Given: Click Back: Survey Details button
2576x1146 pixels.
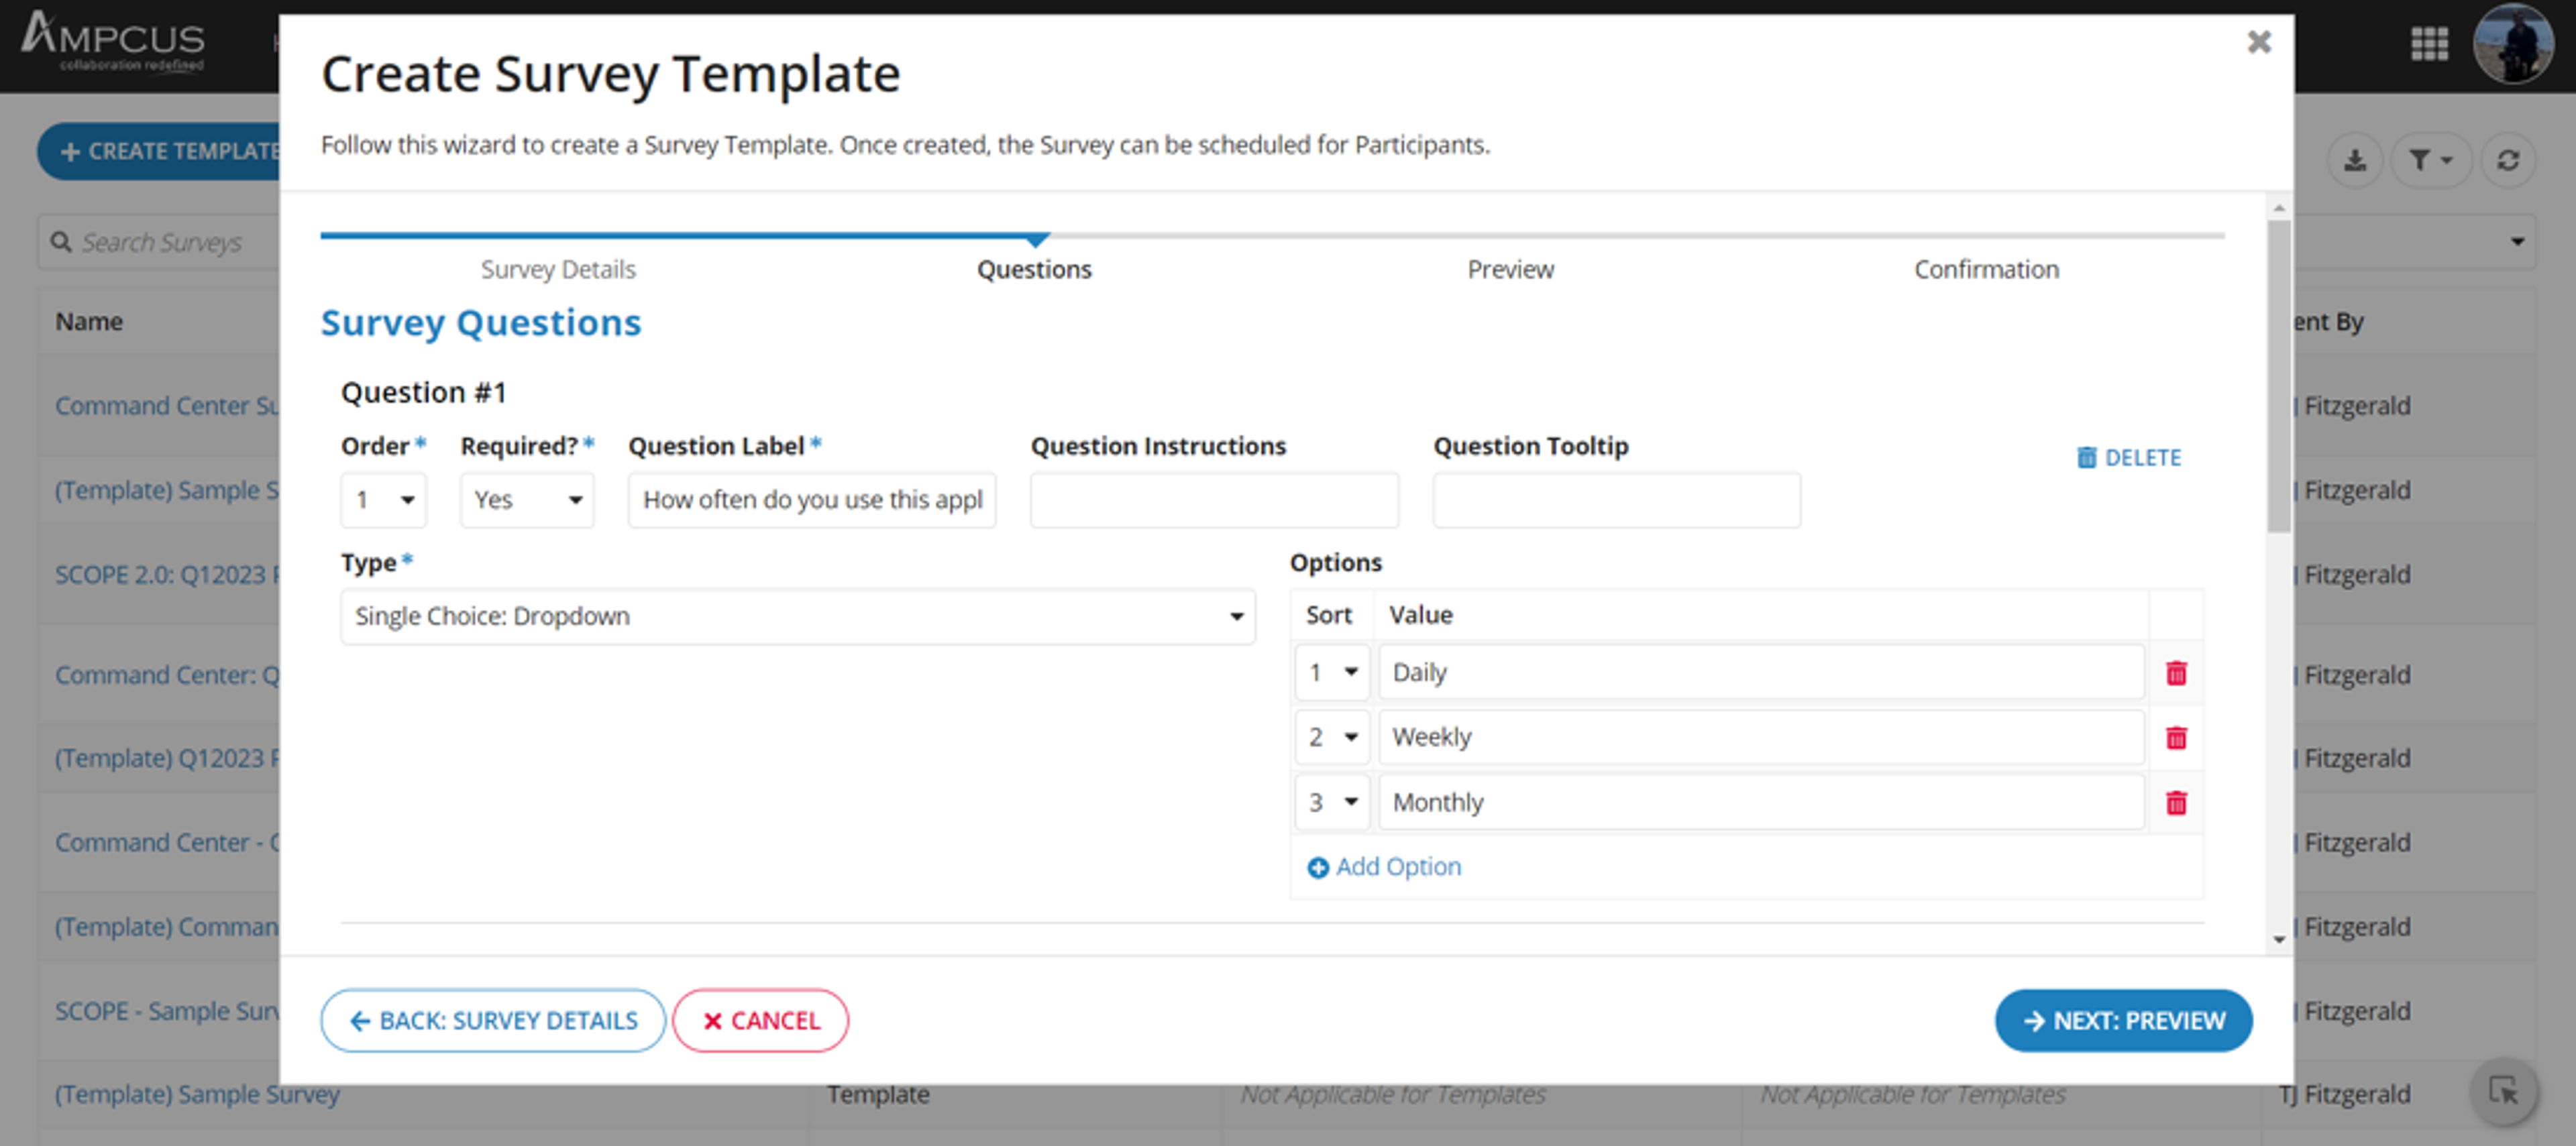Looking at the screenshot, I should click(493, 1021).
